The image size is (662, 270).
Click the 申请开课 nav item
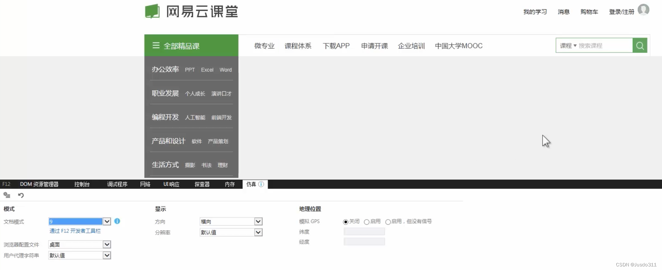coord(374,46)
